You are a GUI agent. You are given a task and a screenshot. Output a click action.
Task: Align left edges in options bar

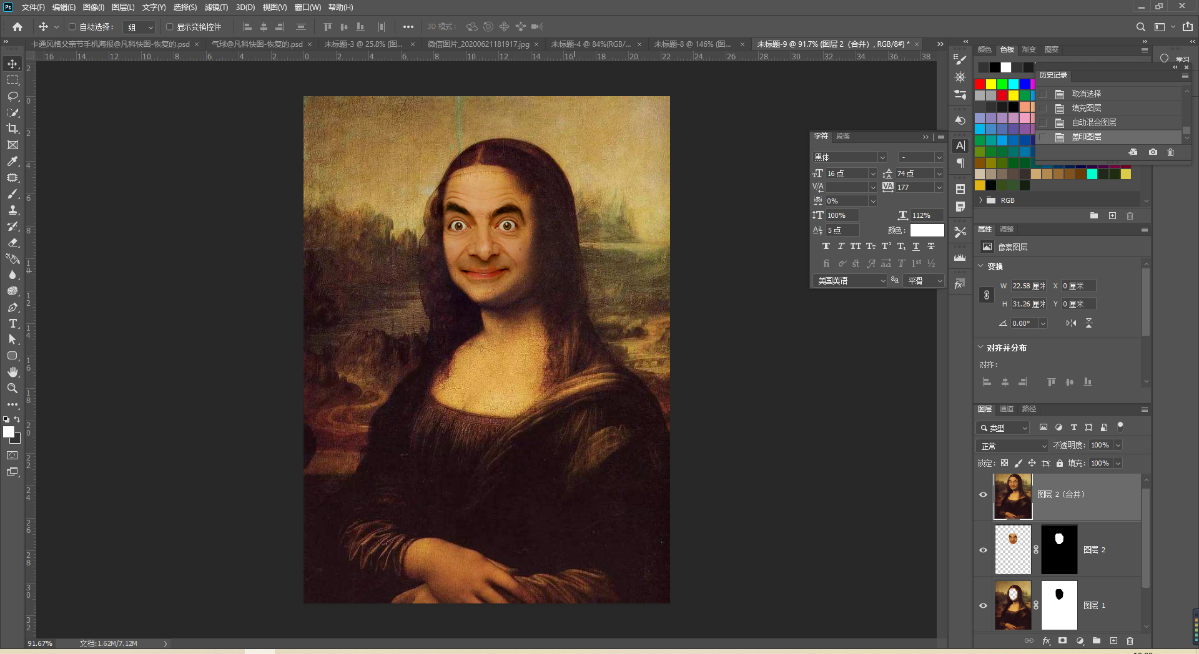point(247,27)
